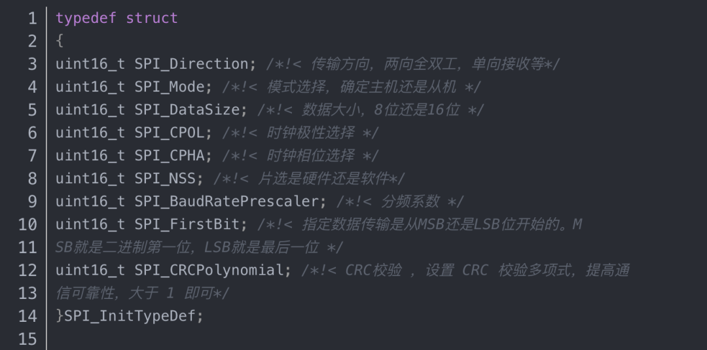Click the opening brace on line 2

coord(60,41)
